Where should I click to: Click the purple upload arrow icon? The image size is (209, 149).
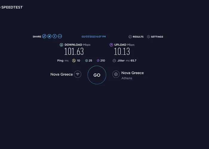tap(111, 45)
